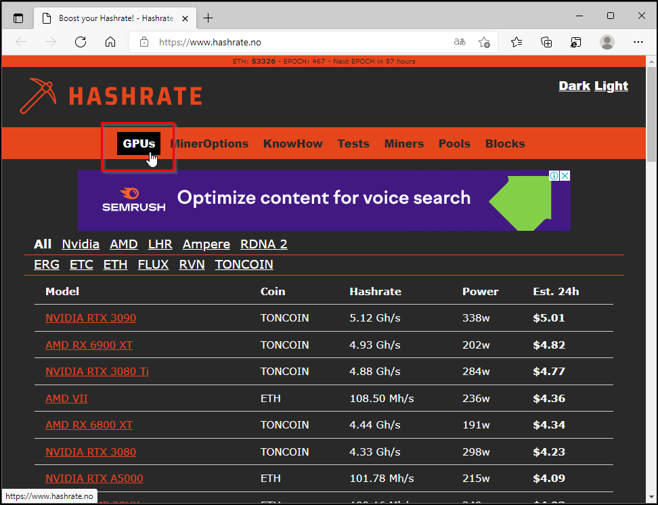Filter by TONCOIN coin
Image resolution: width=658 pixels, height=505 pixels.
[244, 265]
